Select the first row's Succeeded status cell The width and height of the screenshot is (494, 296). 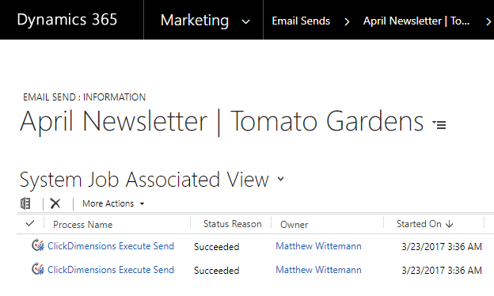(x=216, y=247)
